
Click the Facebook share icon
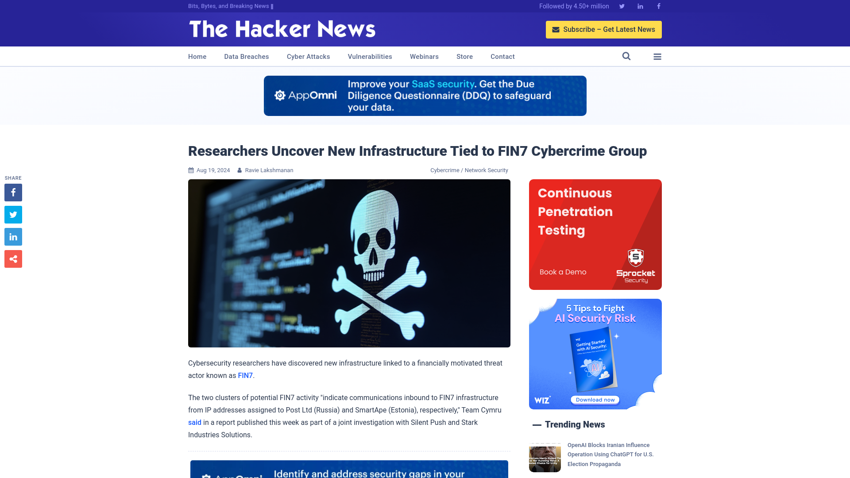[13, 192]
